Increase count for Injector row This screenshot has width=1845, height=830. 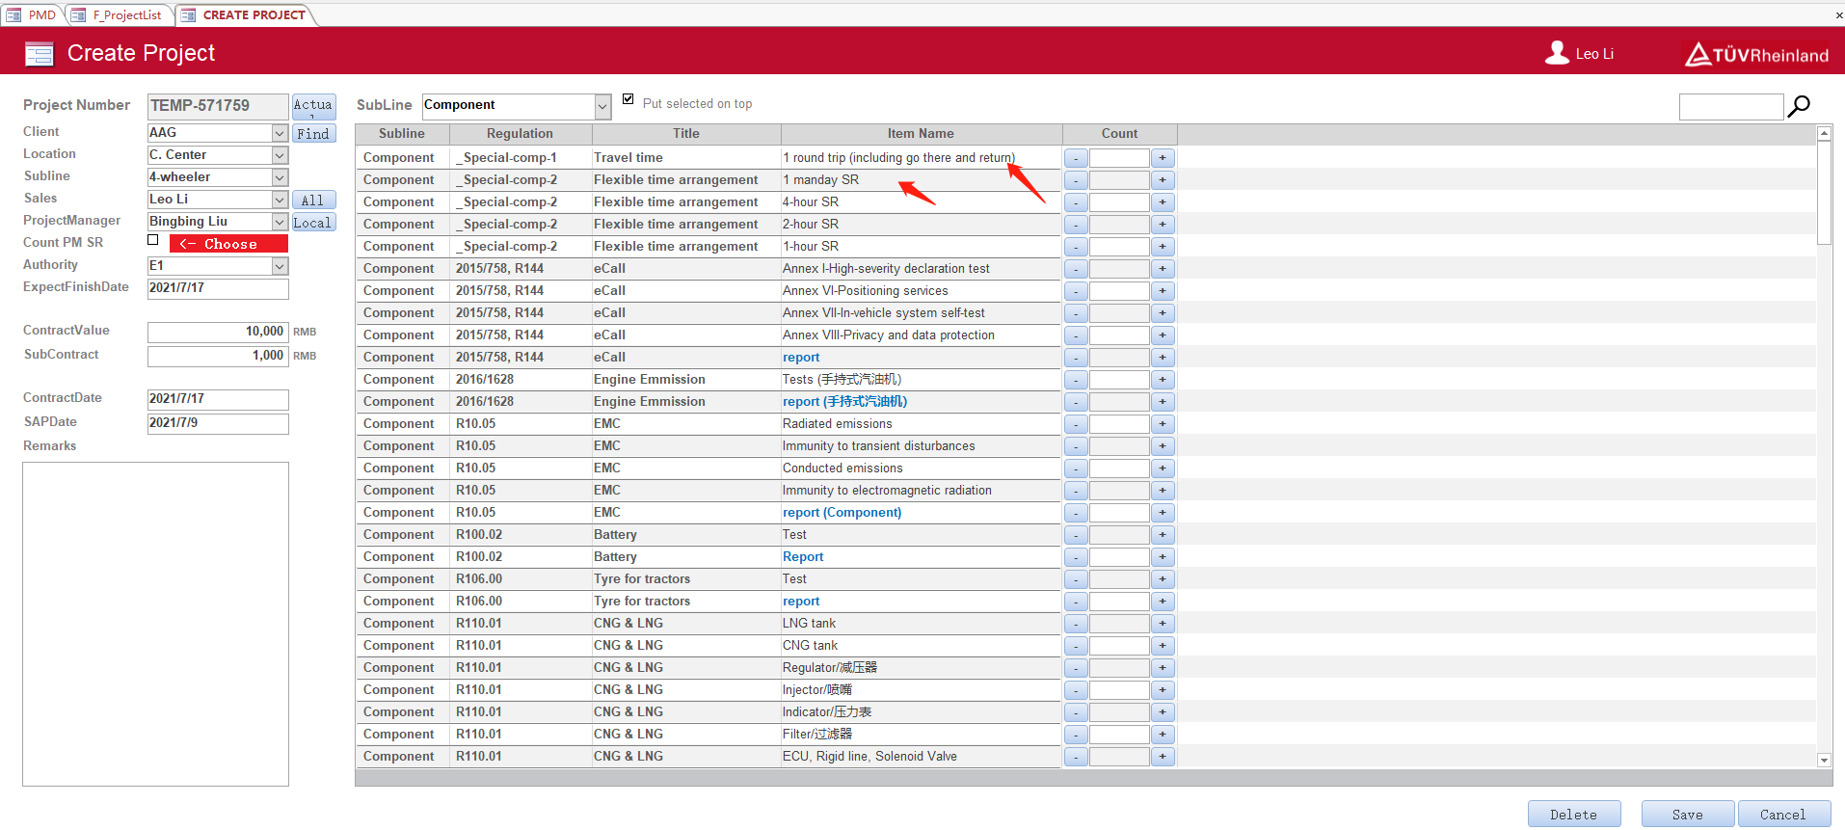[x=1163, y=690]
